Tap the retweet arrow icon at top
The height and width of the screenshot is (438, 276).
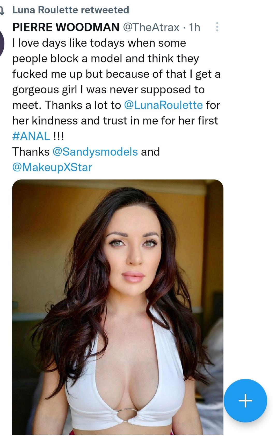pyautogui.click(x=2, y=10)
